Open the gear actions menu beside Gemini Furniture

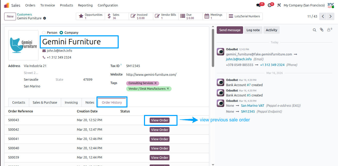tap(45, 18)
